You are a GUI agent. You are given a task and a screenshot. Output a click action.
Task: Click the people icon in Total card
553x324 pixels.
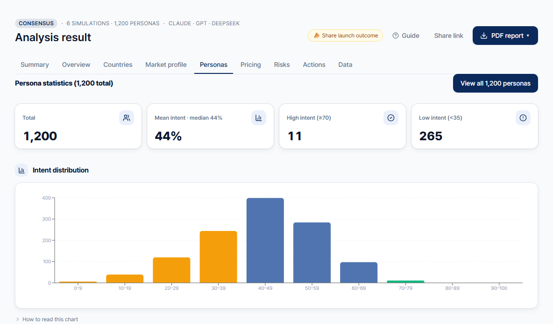[127, 118]
